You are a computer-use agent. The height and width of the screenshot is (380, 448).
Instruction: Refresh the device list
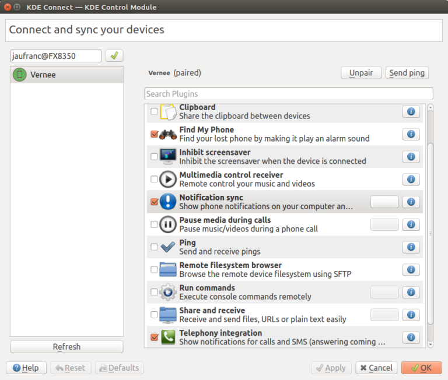tap(66, 347)
